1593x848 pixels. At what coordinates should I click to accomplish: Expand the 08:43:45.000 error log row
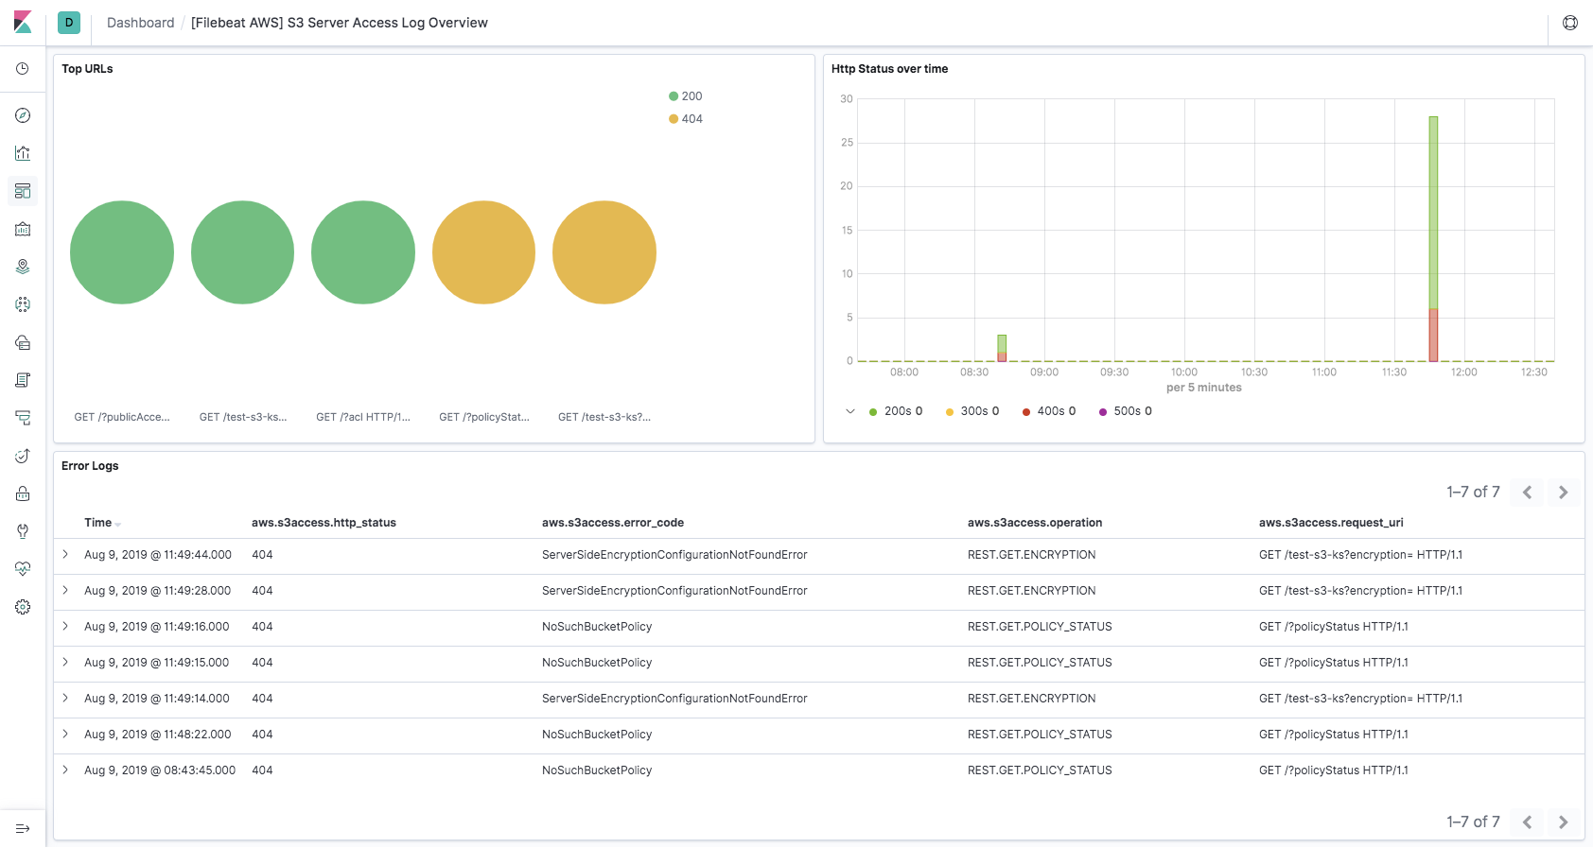pyautogui.click(x=65, y=770)
